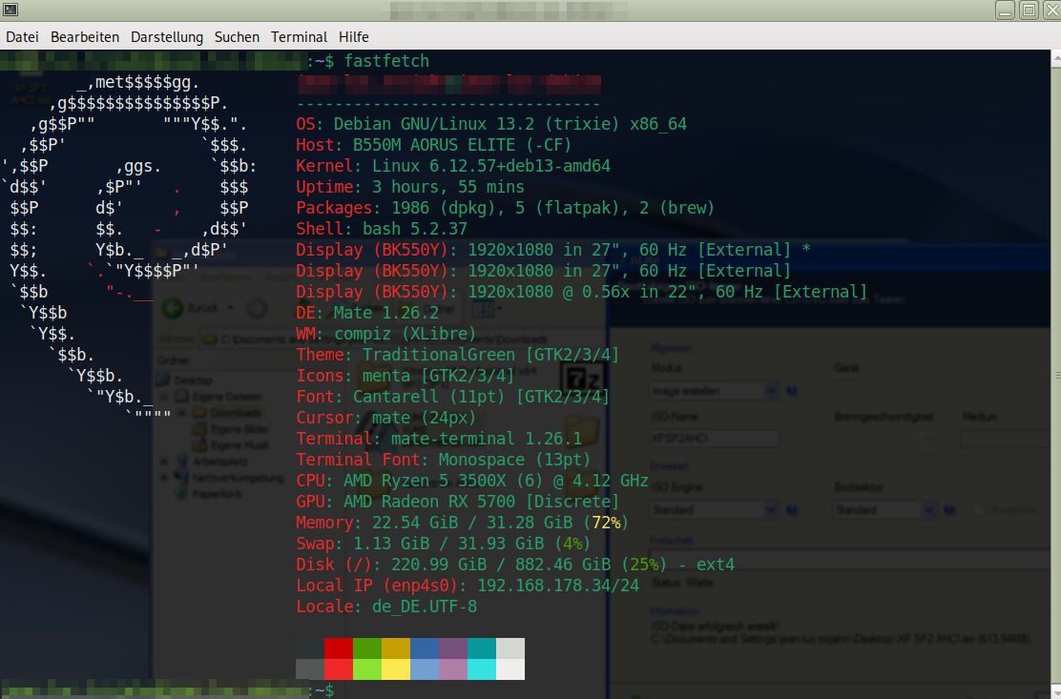Click the 'Icons: menta' line
The image size is (1061, 699).
tap(406, 376)
